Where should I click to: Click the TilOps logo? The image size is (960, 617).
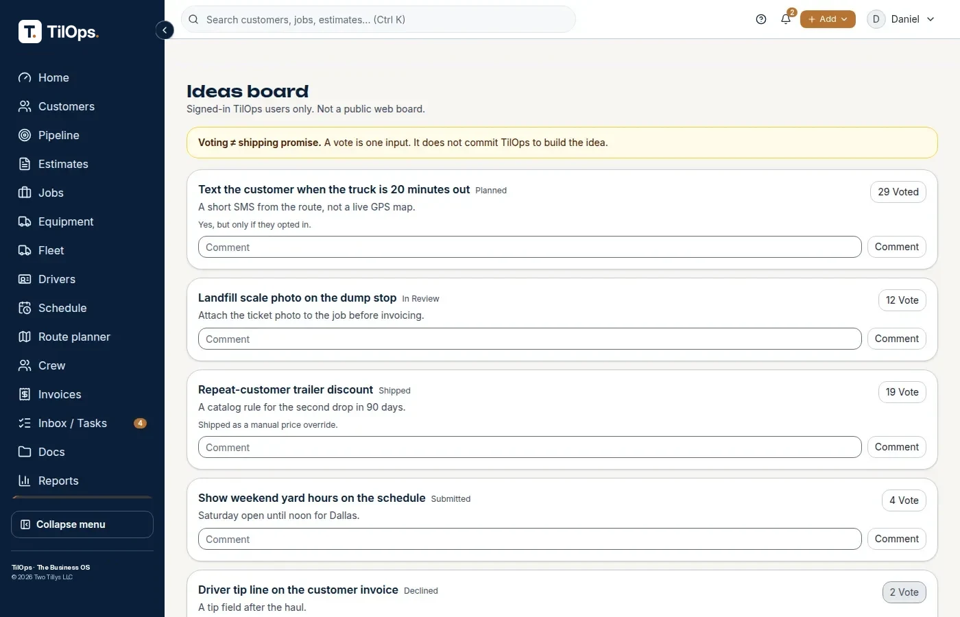(x=59, y=32)
